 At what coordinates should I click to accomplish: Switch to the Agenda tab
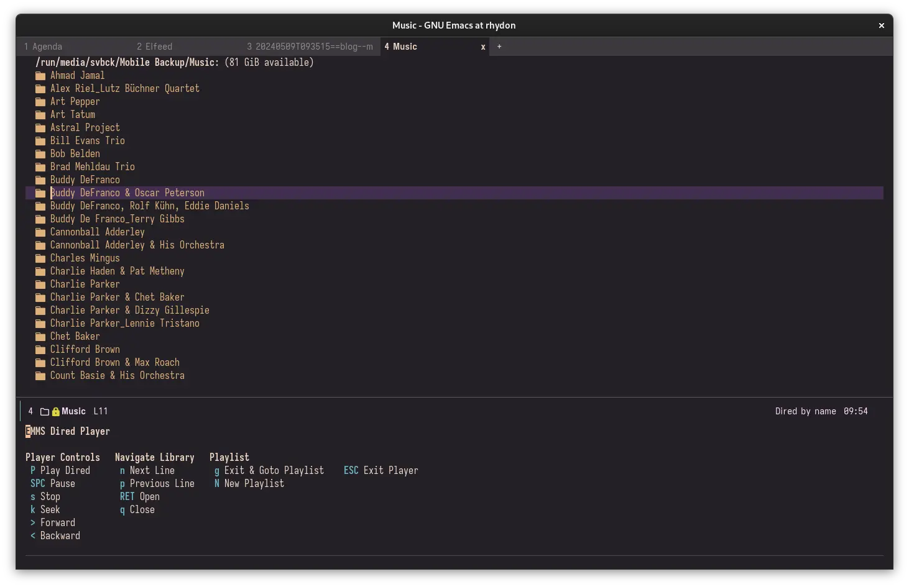44,47
